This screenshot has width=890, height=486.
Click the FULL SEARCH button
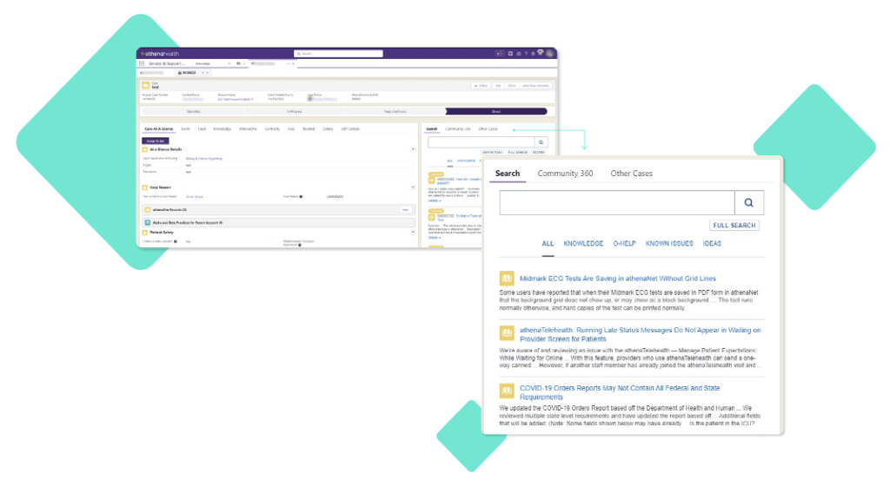point(734,226)
